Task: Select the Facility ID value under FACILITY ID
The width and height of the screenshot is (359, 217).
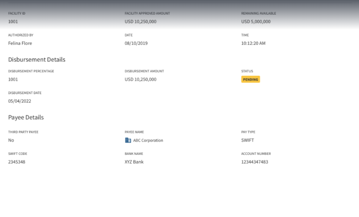Action: click(13, 22)
